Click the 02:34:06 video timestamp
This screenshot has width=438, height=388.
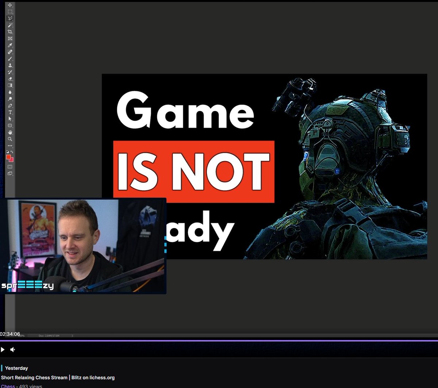click(10, 334)
